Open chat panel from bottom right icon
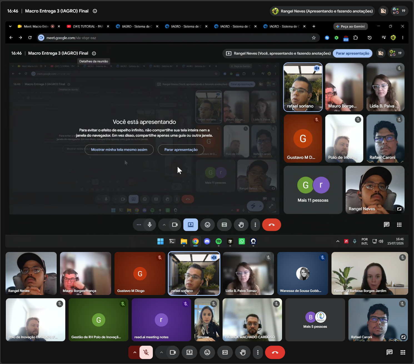 pos(390,352)
